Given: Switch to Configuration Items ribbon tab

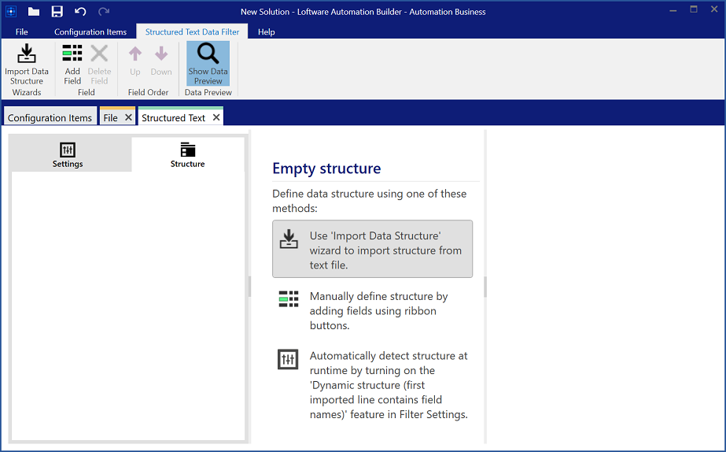Looking at the screenshot, I should [x=90, y=32].
